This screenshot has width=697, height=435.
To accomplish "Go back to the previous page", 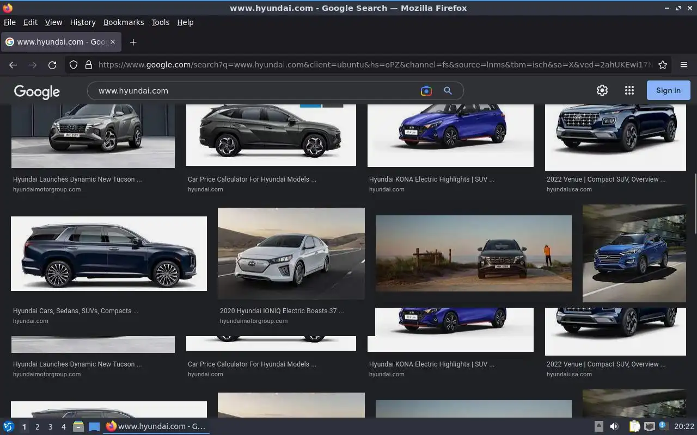I will click(x=13, y=65).
